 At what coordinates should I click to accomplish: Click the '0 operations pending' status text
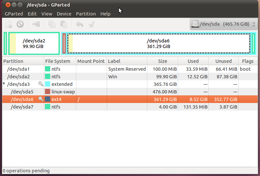(x=26, y=171)
